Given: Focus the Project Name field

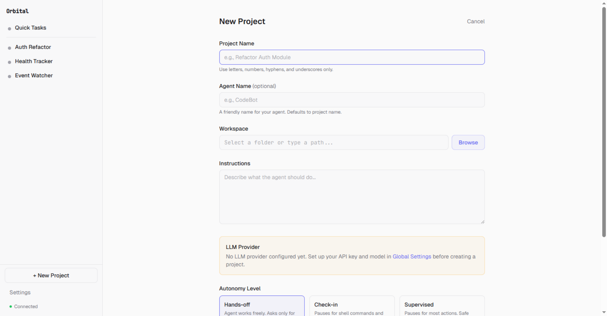Looking at the screenshot, I should point(352,57).
